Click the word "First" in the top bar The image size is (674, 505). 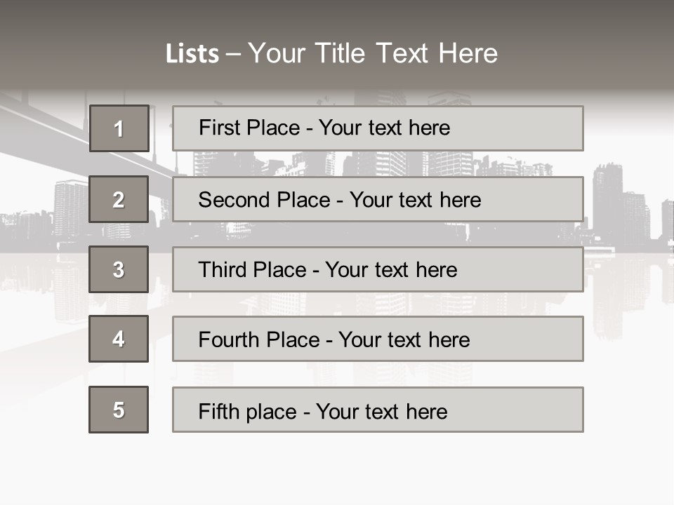219,128
